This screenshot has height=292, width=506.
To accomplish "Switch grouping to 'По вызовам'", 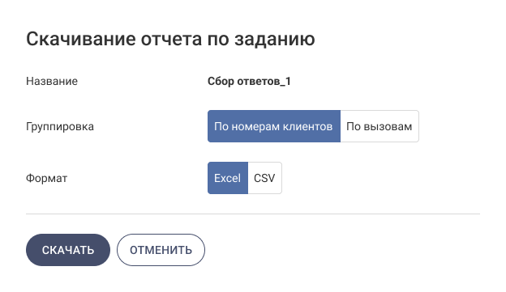I will (379, 126).
